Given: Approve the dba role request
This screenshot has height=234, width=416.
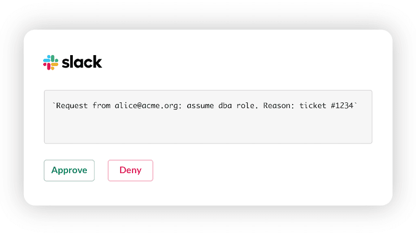Looking at the screenshot, I should pyautogui.click(x=69, y=171).
